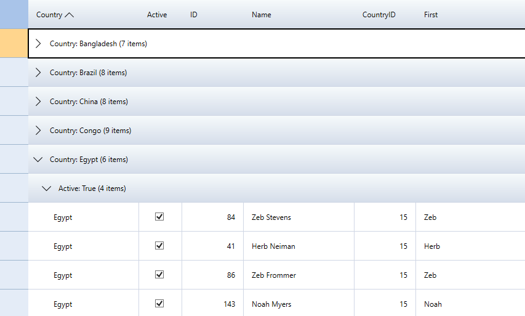This screenshot has height=316, width=525.
Task: Uncheck Active checkbox for Zeb Frommer
Action: [159, 275]
